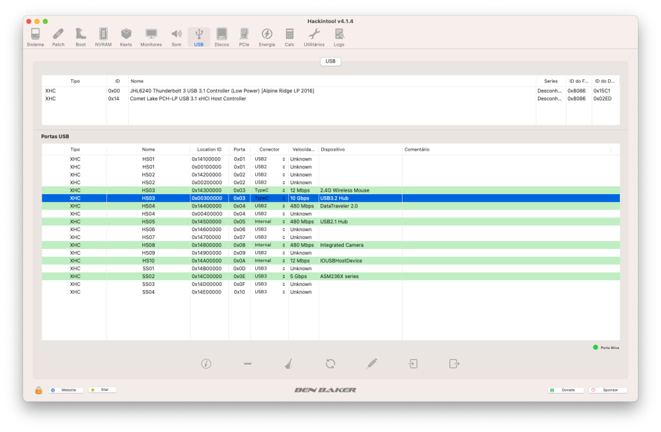Viewport: 661px width, 432px height.
Task: Click the minus remove-port icon
Action: pyautogui.click(x=247, y=364)
